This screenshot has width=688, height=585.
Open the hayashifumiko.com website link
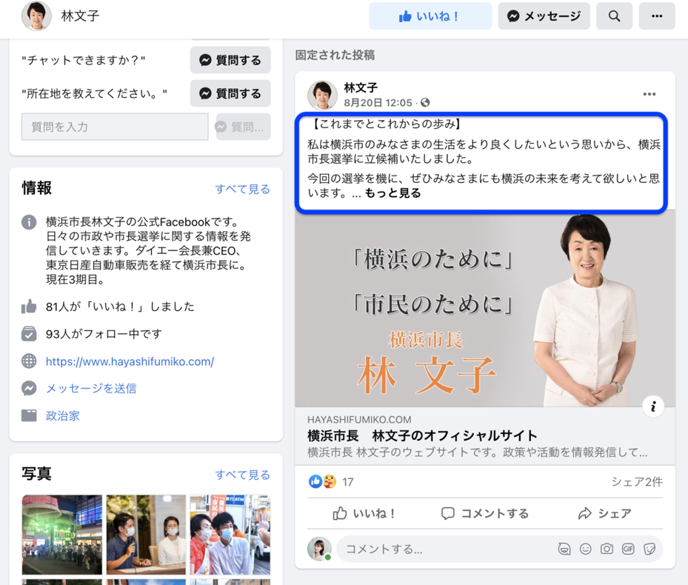(x=130, y=361)
